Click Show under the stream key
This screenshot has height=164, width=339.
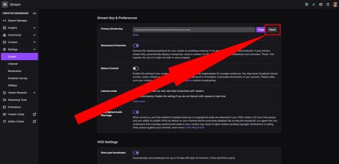tap(136, 35)
